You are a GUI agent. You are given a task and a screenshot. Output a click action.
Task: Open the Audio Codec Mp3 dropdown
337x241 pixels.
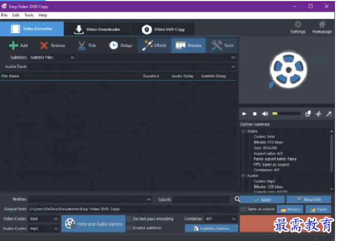pyautogui.click(x=44, y=229)
